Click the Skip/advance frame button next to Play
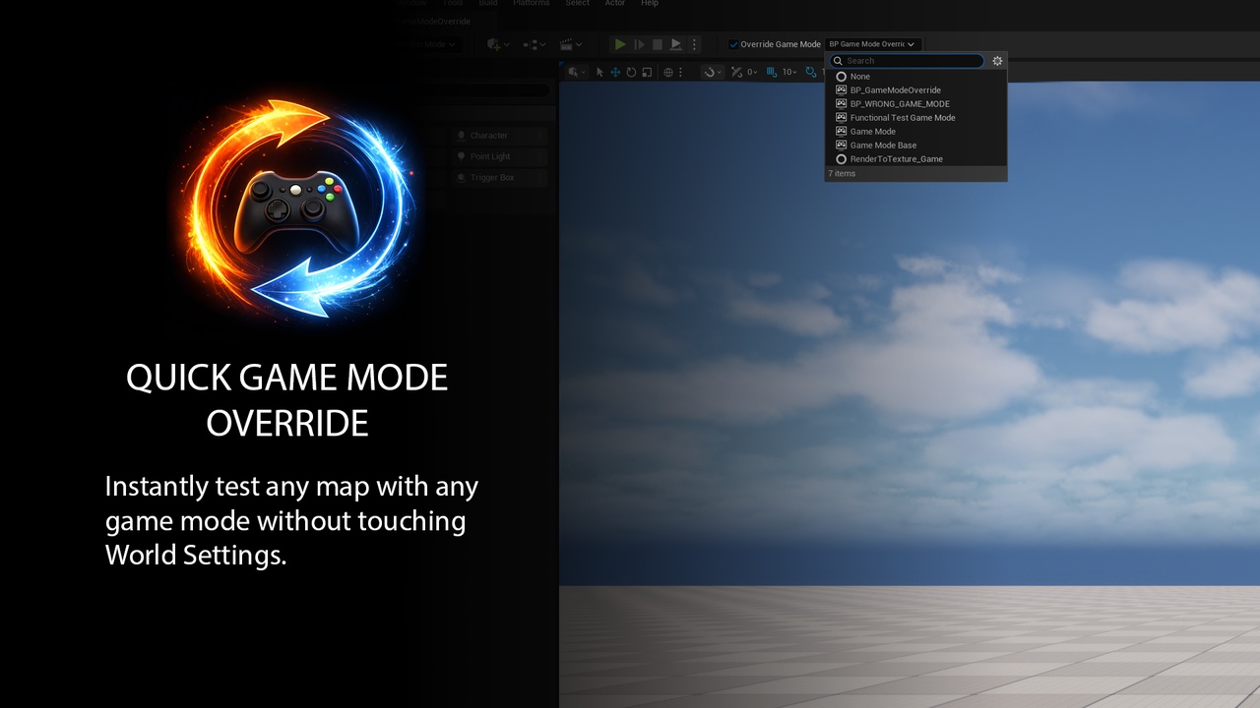 tap(639, 44)
